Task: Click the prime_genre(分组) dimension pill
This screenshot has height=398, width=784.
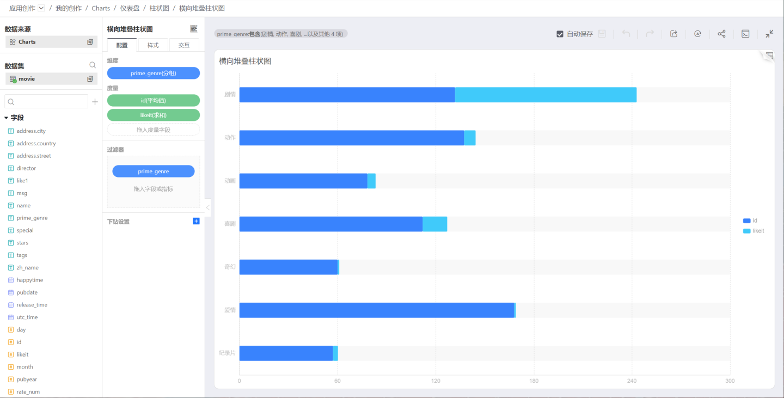Action: point(154,73)
